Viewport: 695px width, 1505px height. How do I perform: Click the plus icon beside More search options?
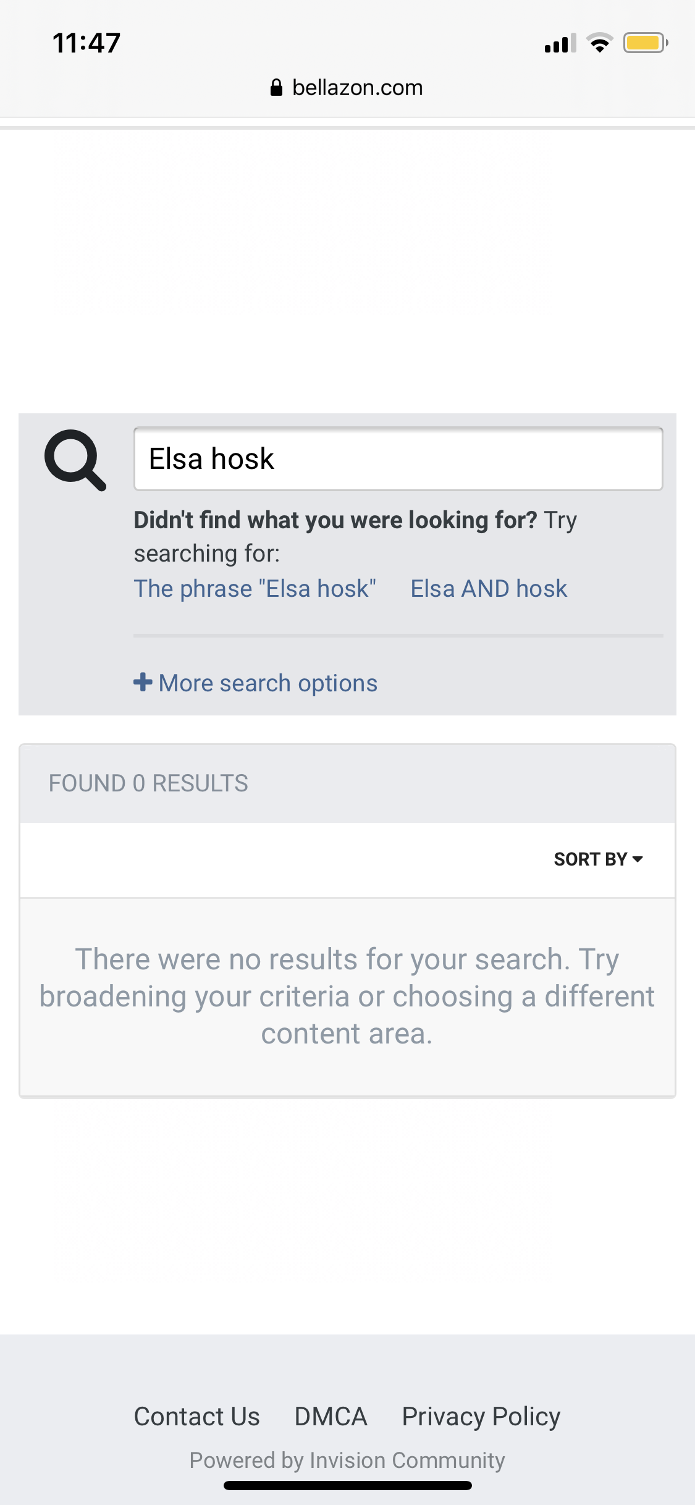(x=143, y=682)
